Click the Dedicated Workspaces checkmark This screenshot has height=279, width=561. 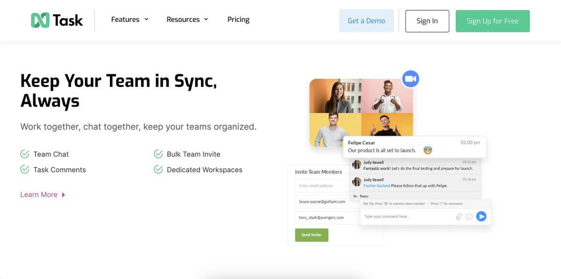[158, 170]
